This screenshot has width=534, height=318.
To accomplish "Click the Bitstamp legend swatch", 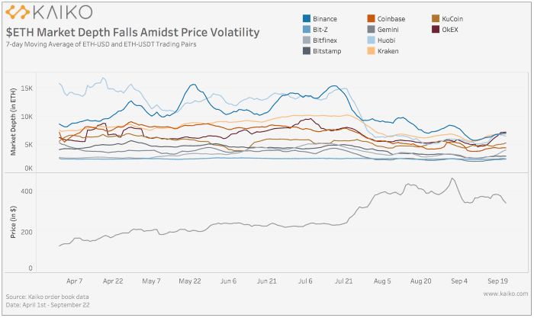I will tap(307, 51).
